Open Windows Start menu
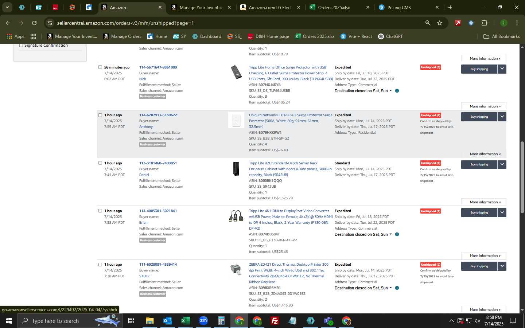This screenshot has width=525, height=328. [x=9, y=321]
